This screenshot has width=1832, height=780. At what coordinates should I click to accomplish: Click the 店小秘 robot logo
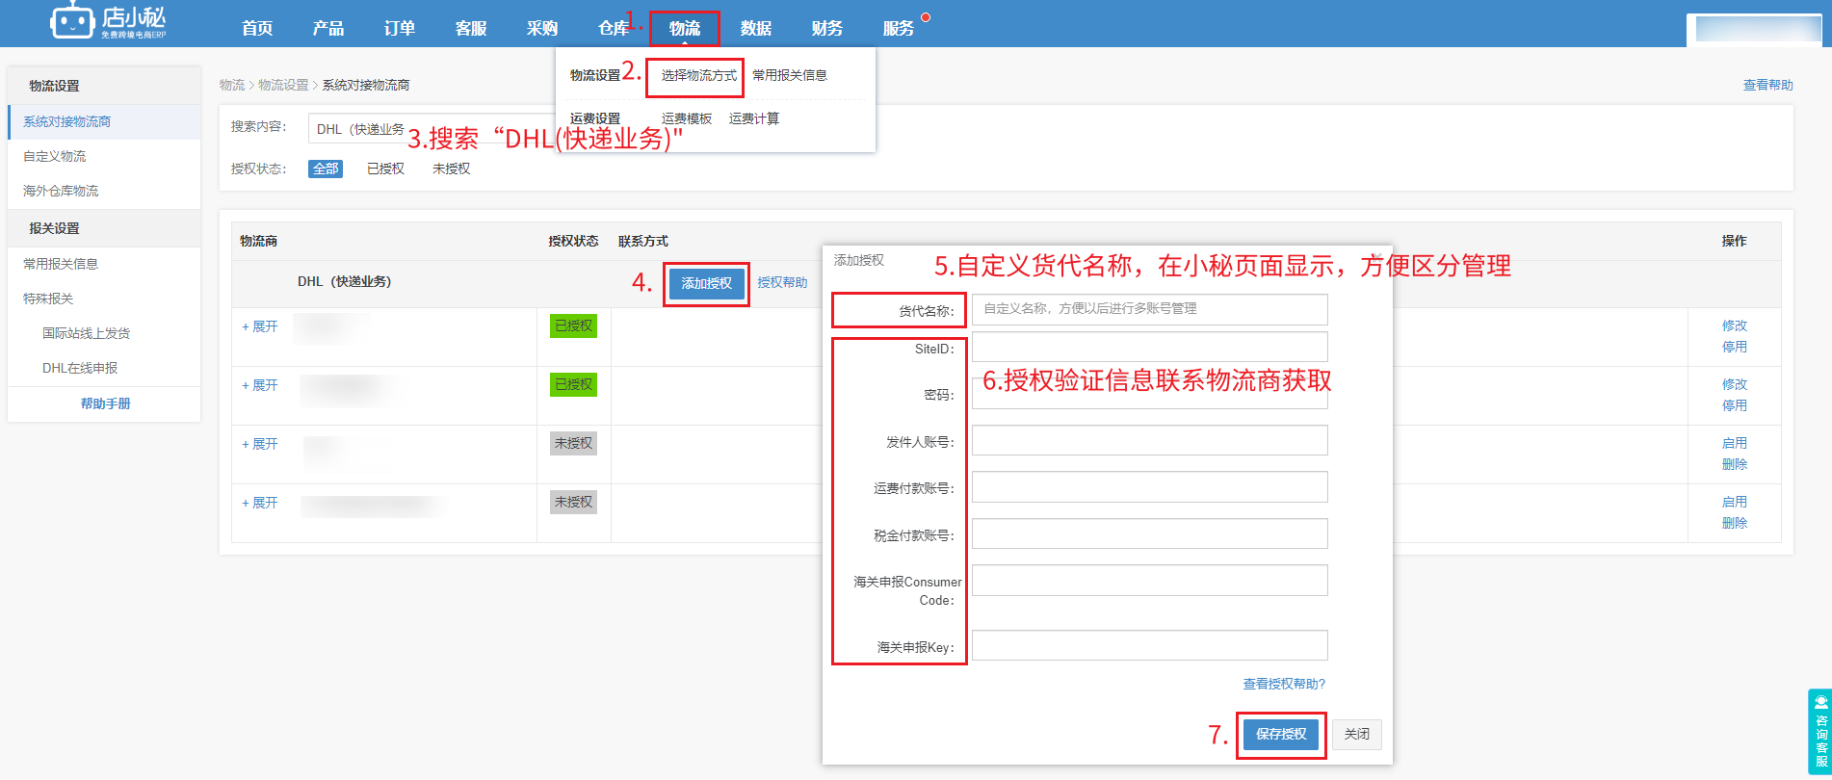tap(108, 22)
